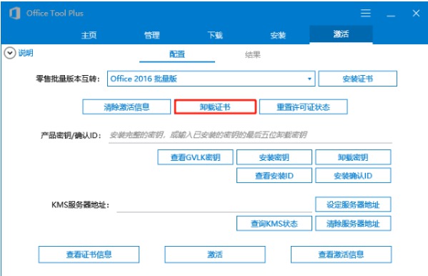Click the 设定服务器地址 button
Screen dimensions: 428x276
click(353, 204)
